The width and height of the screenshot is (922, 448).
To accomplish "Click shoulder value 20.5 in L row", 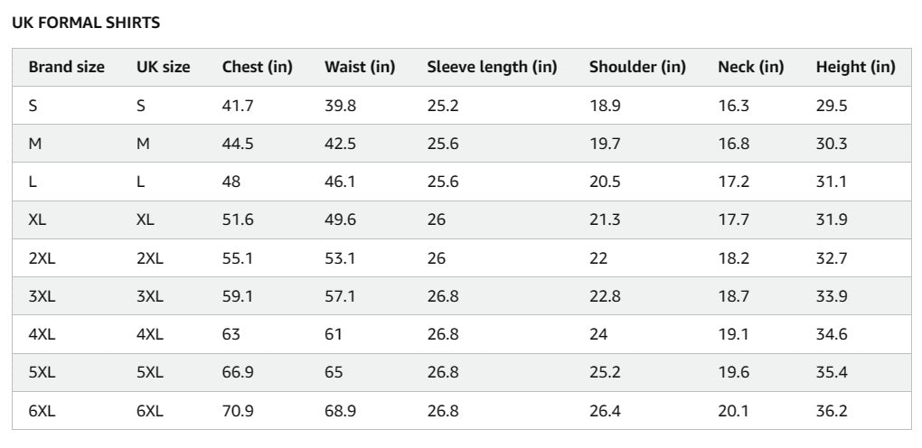I will click(x=605, y=182).
